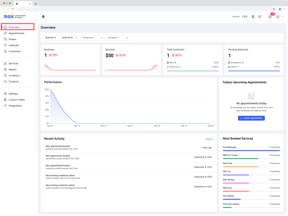The image size is (288, 216).
Task: Click the start date 2026-09-14 field
Action: click(x=50, y=38)
